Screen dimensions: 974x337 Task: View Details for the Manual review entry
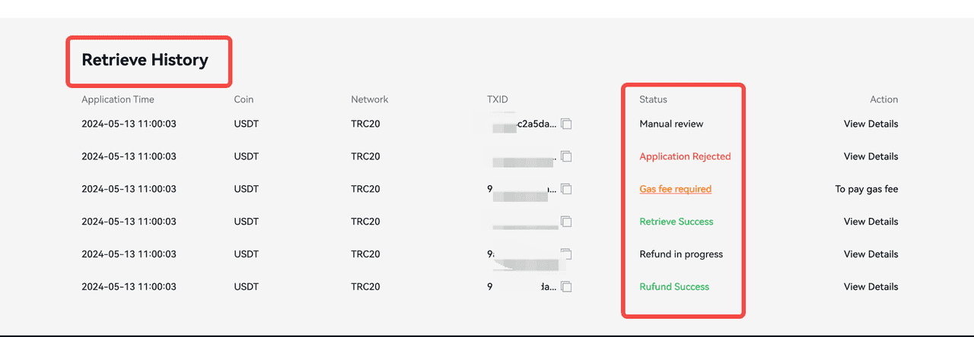[871, 124]
